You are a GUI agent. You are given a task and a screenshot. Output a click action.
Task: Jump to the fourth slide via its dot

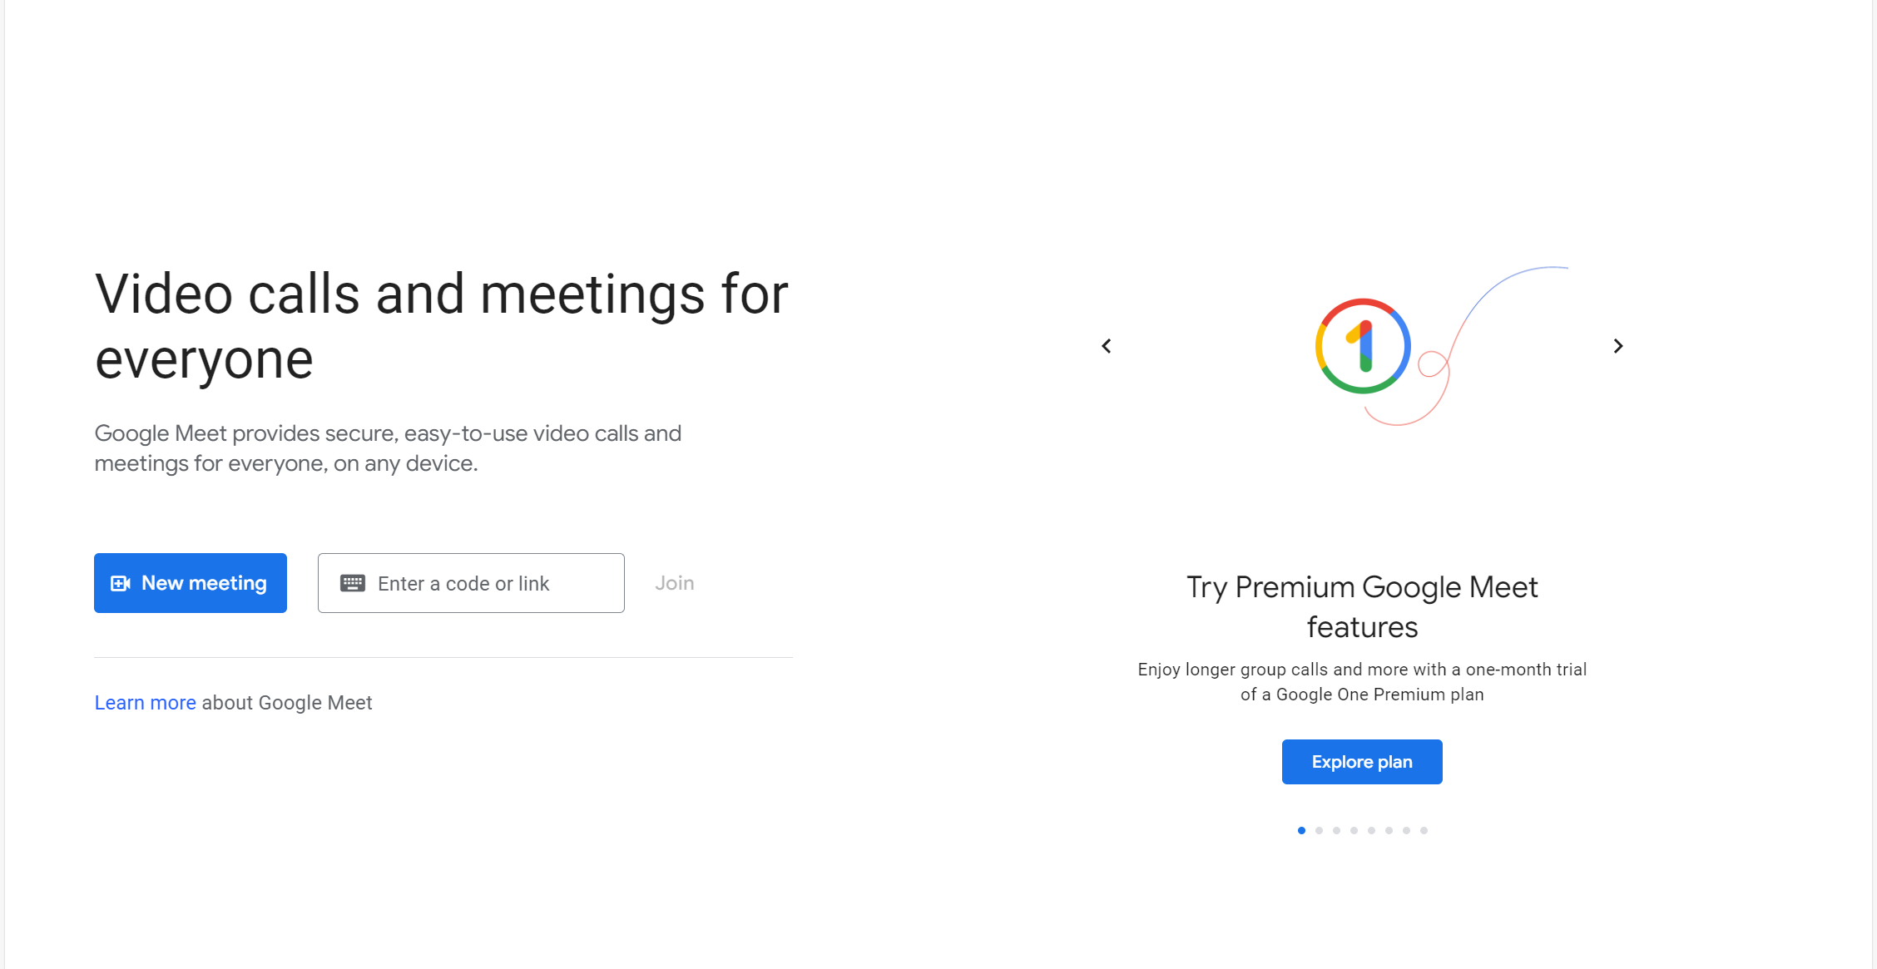[x=1354, y=830]
